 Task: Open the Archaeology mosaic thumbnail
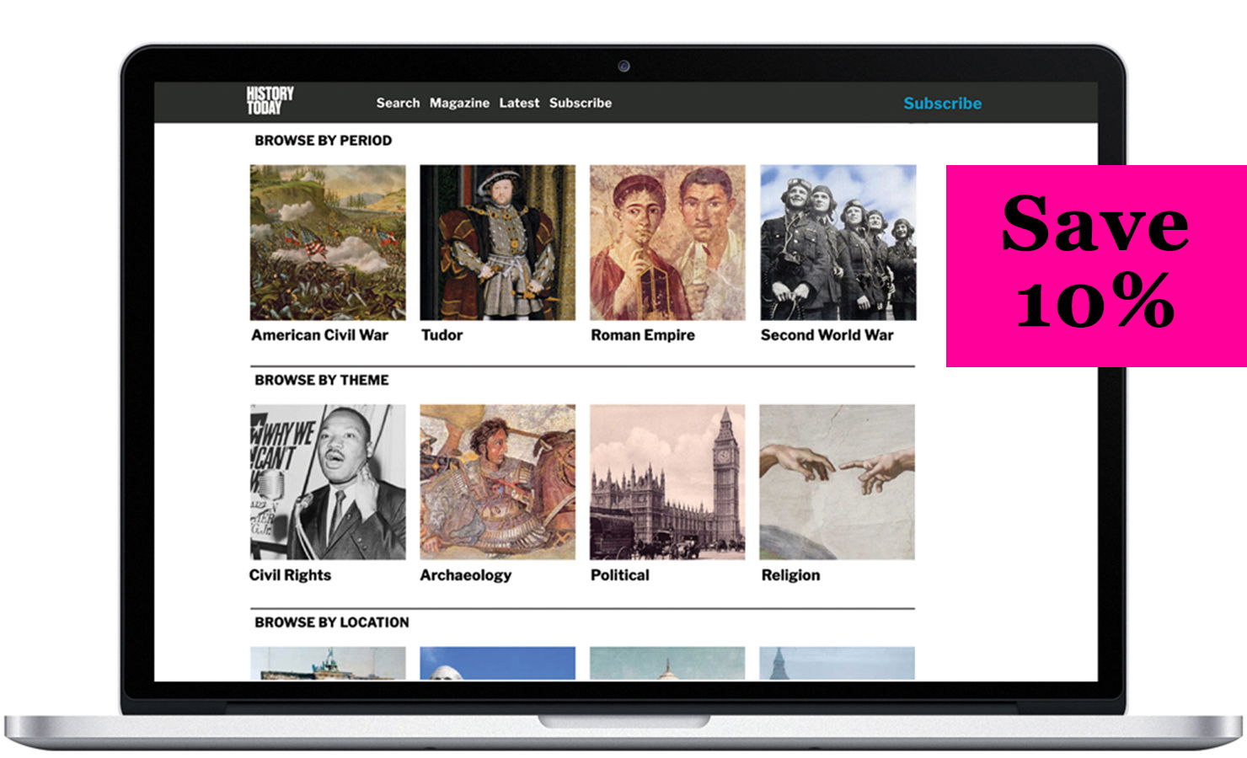tap(498, 482)
